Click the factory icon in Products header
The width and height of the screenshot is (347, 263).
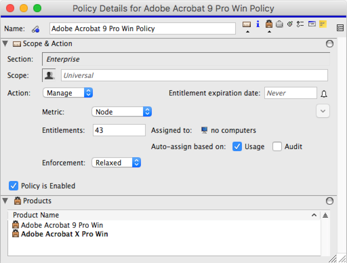[x=18, y=201]
